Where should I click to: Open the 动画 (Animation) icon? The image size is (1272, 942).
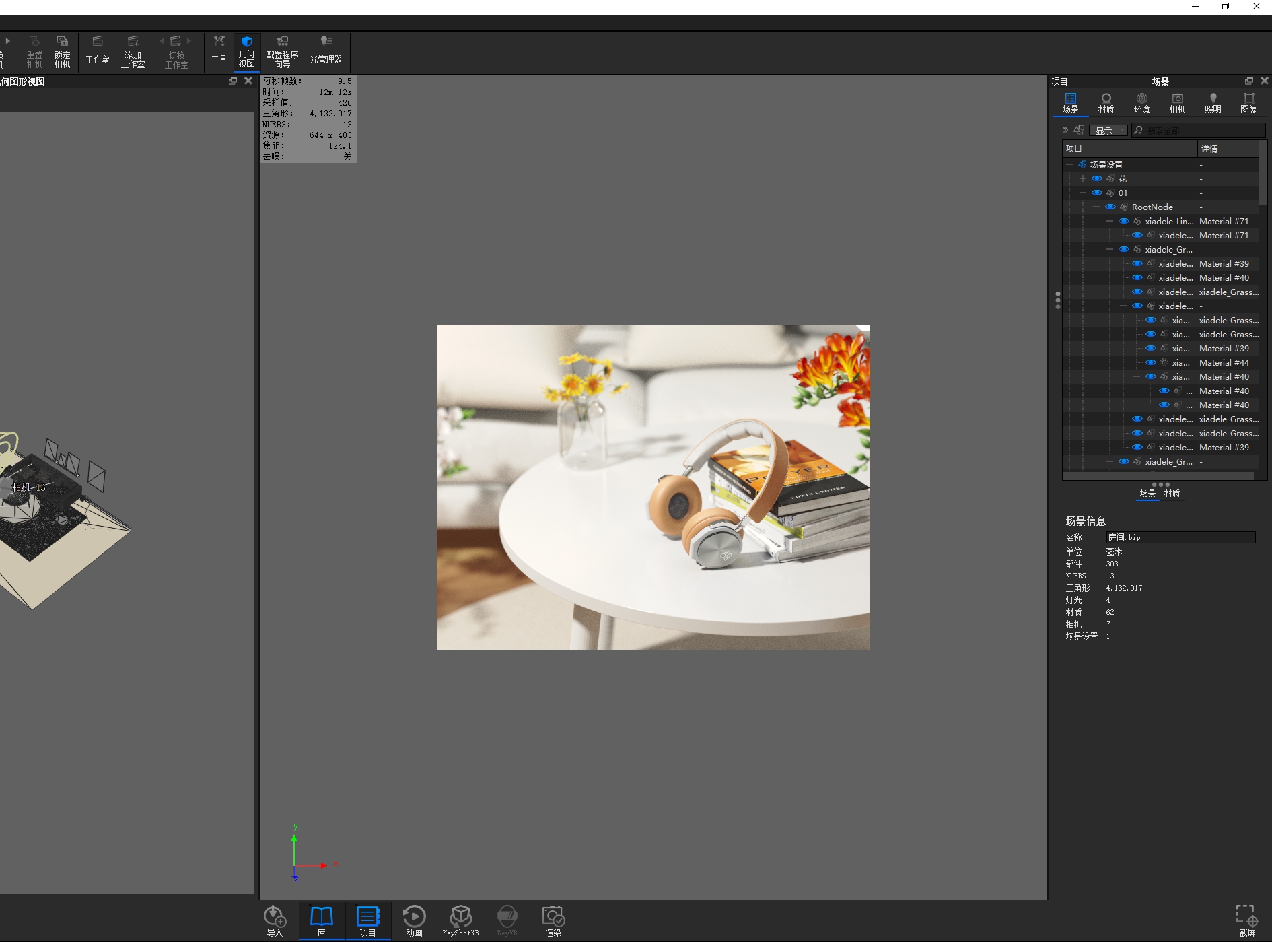(414, 920)
